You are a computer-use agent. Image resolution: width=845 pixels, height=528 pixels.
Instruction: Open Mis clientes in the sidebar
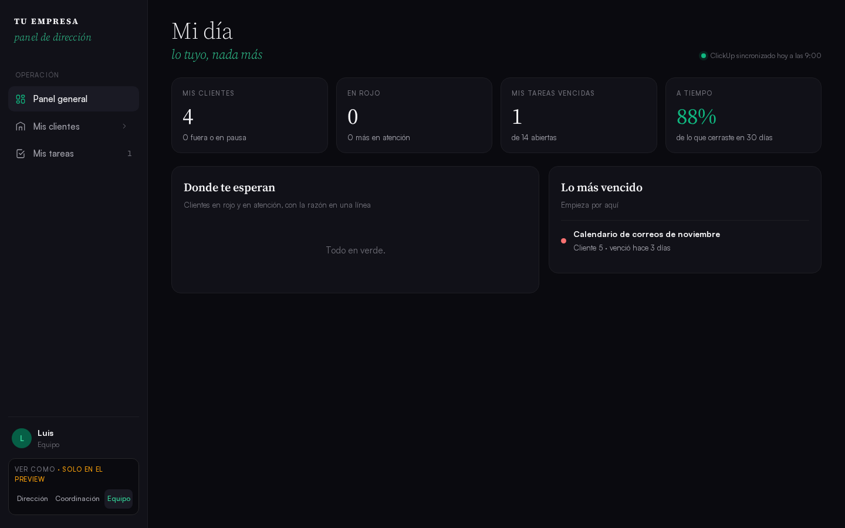[73, 126]
